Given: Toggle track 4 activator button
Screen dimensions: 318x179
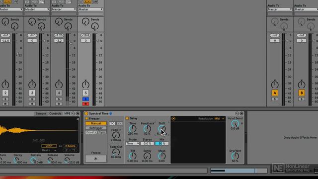Looking at the screenshot, I should click(x=59, y=93).
